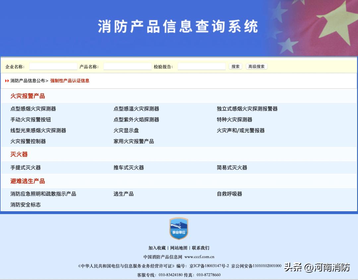Click the red double-arrow breadcrumb icon
Image resolution: width=358 pixels, height=280 pixels.
point(7,81)
